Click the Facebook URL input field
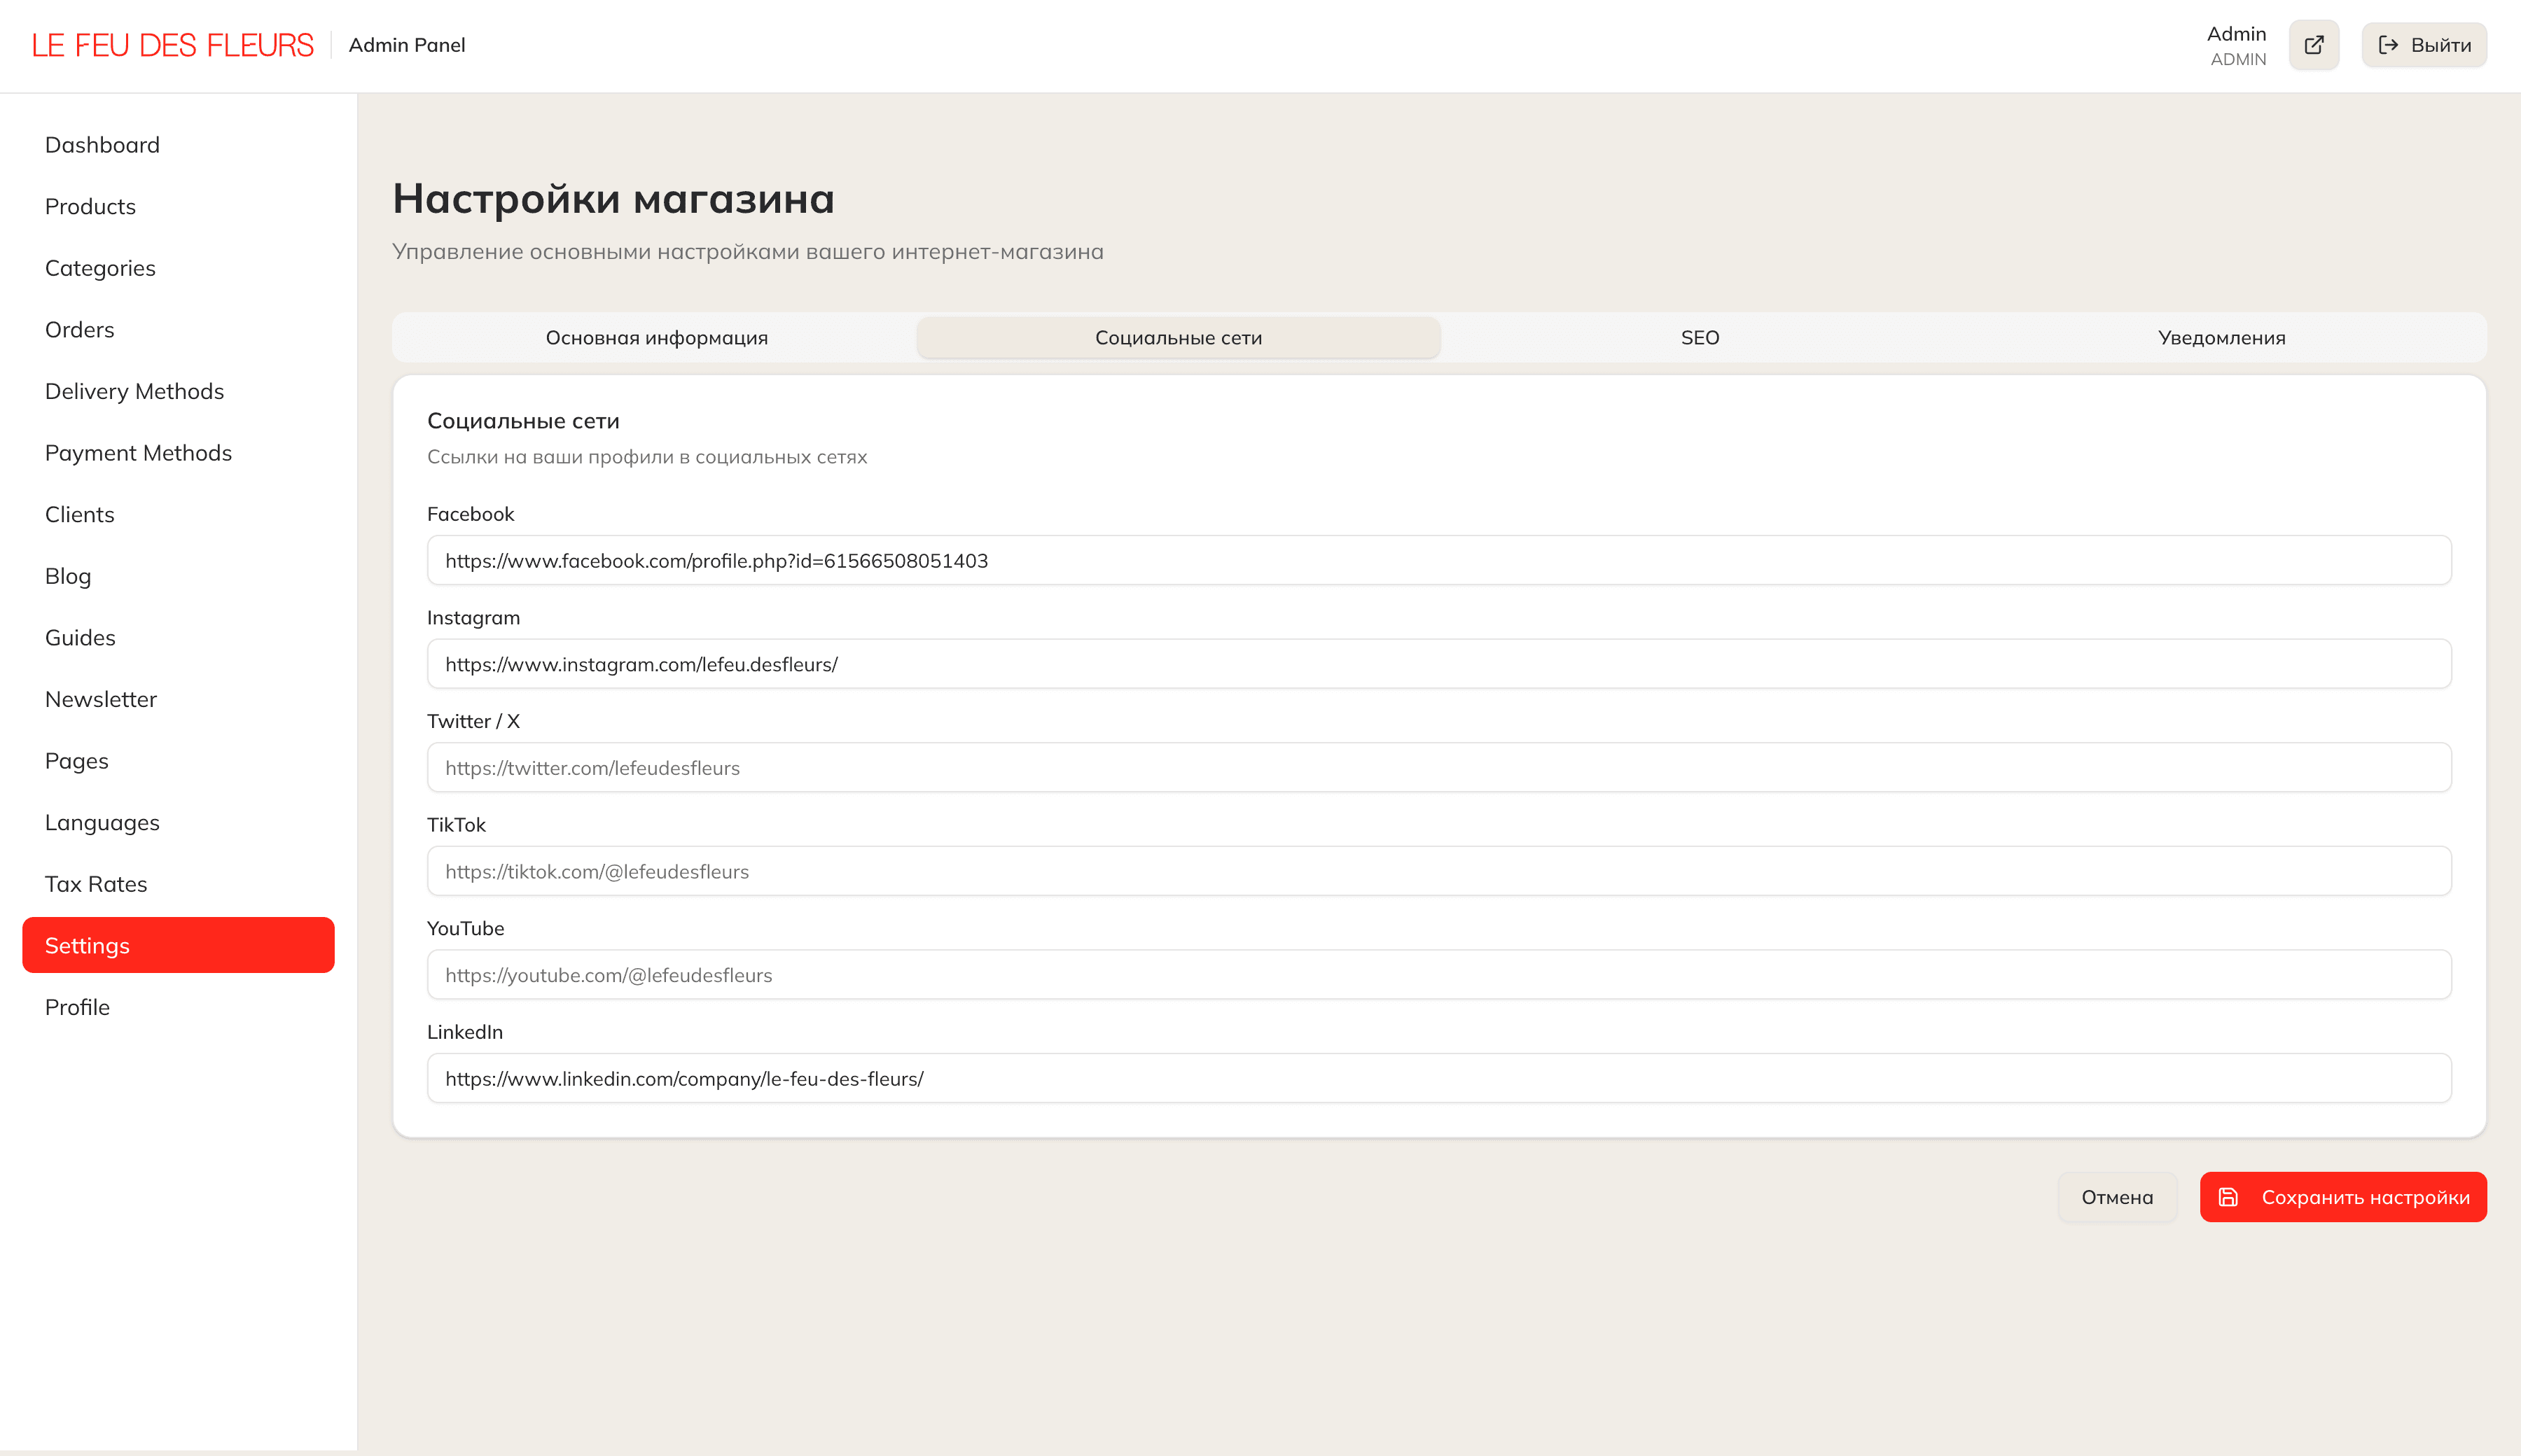Screen dimensions: 2521x1456 point(1438,561)
